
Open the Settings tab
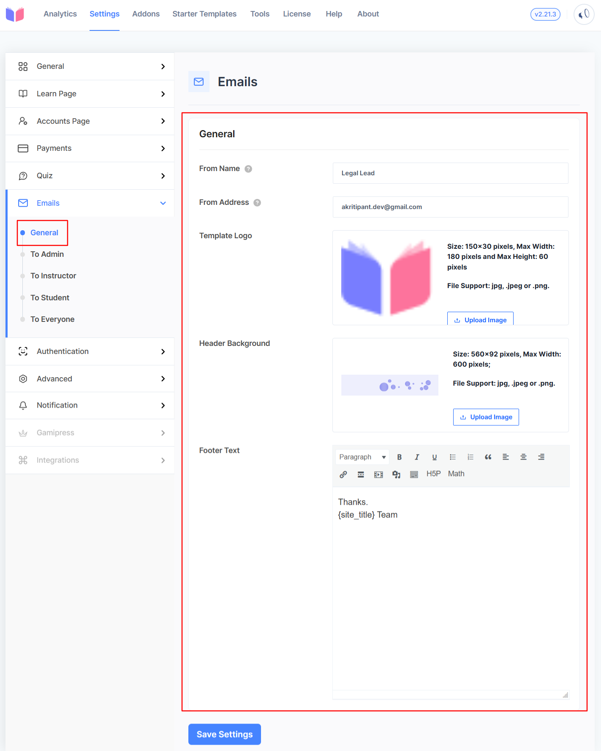(104, 14)
